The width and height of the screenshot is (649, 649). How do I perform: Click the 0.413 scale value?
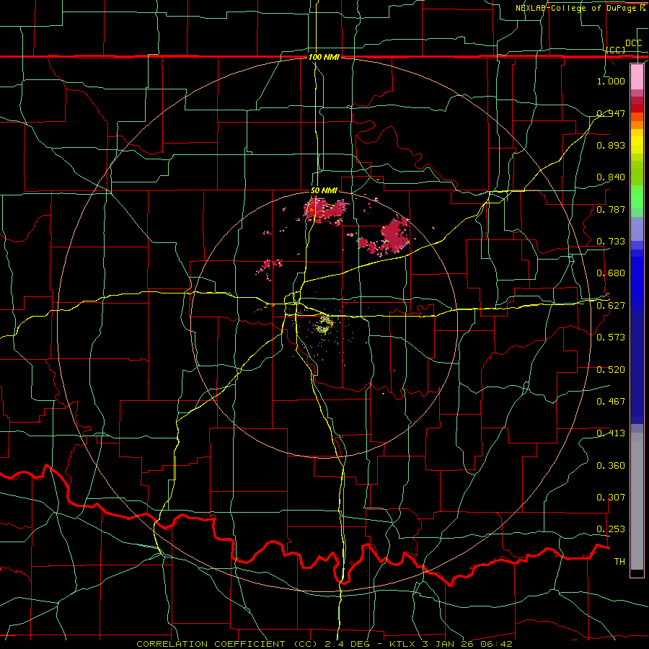pos(611,433)
